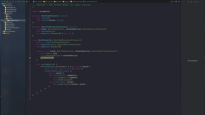
Task: Collapse the MainModule folder
Action: point(4,13)
